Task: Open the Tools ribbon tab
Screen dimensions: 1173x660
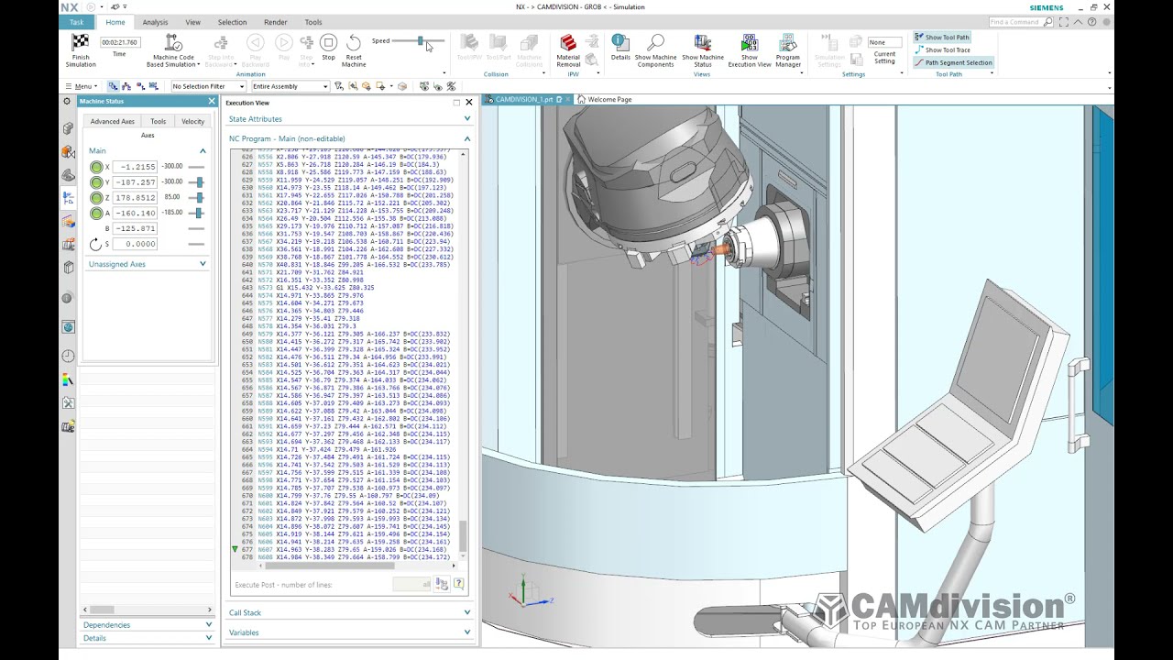Action: coord(313,22)
